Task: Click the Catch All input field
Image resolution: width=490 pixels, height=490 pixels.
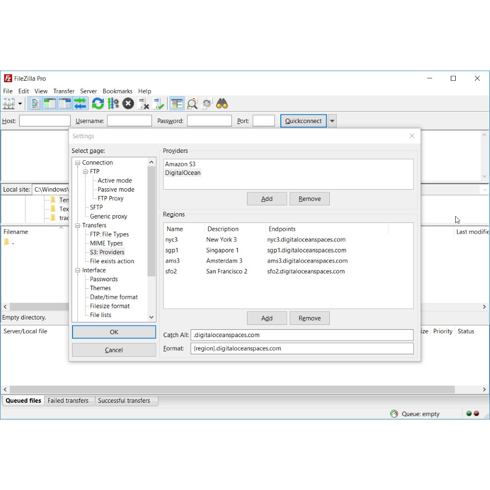Action: coord(302,335)
